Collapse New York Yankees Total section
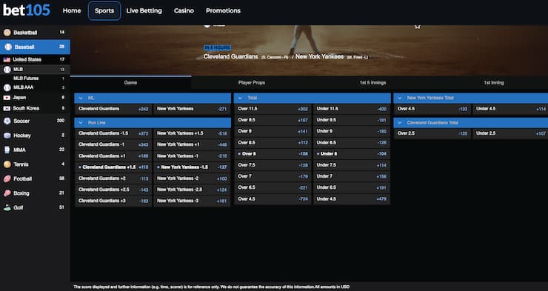The width and height of the screenshot is (548, 291). (x=400, y=98)
